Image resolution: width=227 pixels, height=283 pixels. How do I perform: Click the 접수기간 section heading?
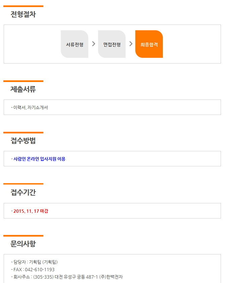[23, 193]
